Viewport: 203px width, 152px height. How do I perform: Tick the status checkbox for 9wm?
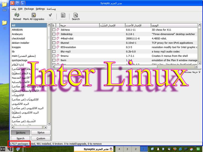tap(54, 60)
